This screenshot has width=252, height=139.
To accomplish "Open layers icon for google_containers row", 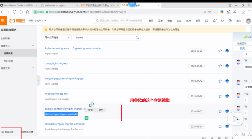I will [227, 111].
